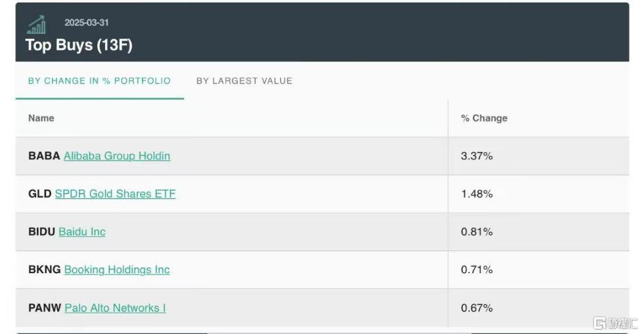Image resolution: width=642 pixels, height=334 pixels.
Task: Select the GLD ticker symbol
Action: click(x=40, y=194)
